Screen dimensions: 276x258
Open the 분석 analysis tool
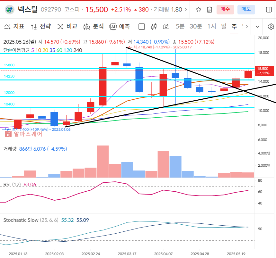click(93, 27)
